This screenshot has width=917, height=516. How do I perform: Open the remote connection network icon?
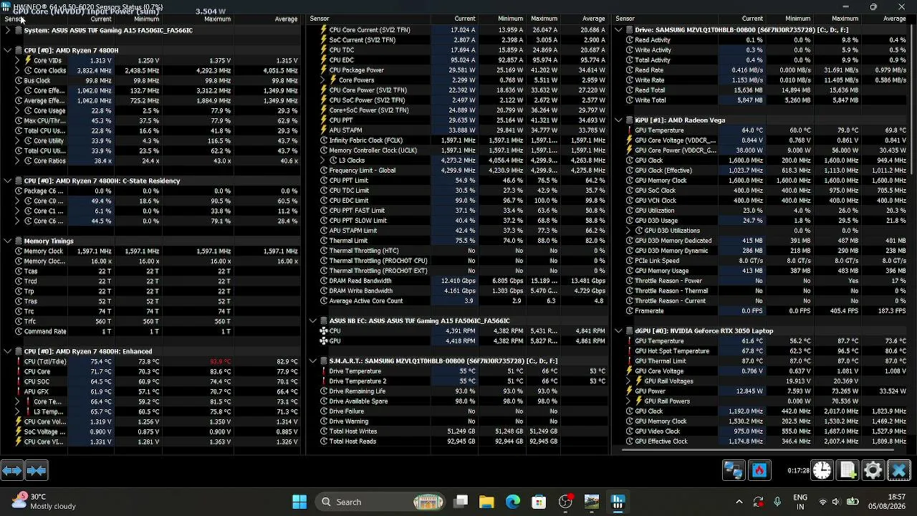click(734, 470)
